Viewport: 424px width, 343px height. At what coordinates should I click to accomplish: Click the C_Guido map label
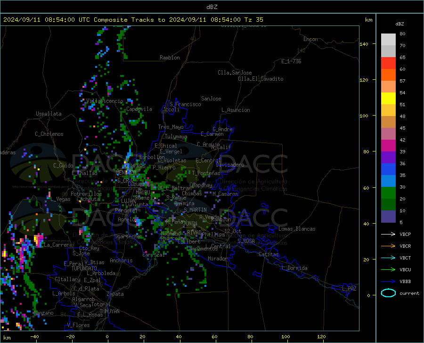coord(63,166)
